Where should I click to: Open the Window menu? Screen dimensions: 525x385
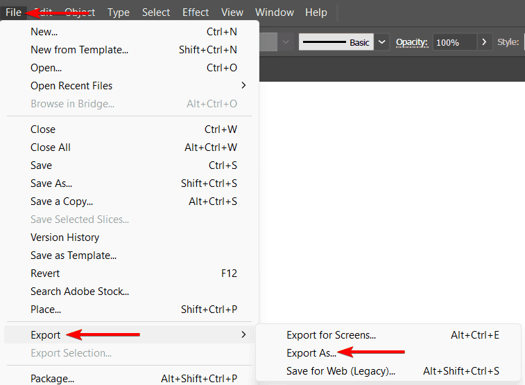274,12
